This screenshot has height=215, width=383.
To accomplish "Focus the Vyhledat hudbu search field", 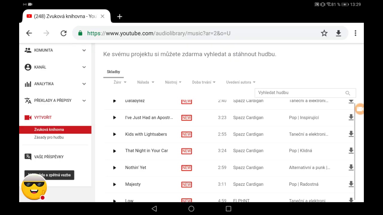I will (305, 93).
